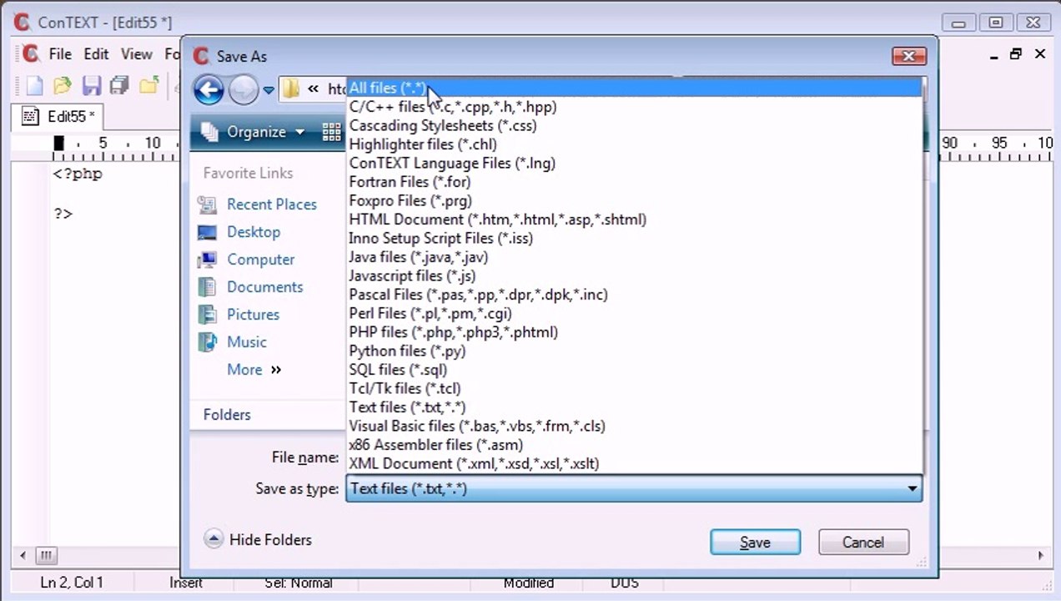Click the Forward arrow in Save As dialog

pyautogui.click(x=244, y=89)
